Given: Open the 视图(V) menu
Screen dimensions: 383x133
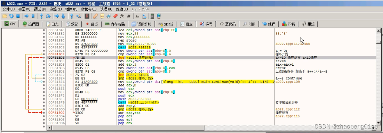Looking at the screenshot, I should pos(24,9).
